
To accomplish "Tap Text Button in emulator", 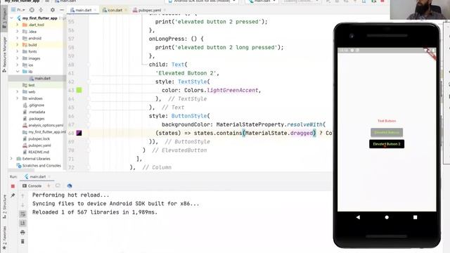I will (x=387, y=121).
